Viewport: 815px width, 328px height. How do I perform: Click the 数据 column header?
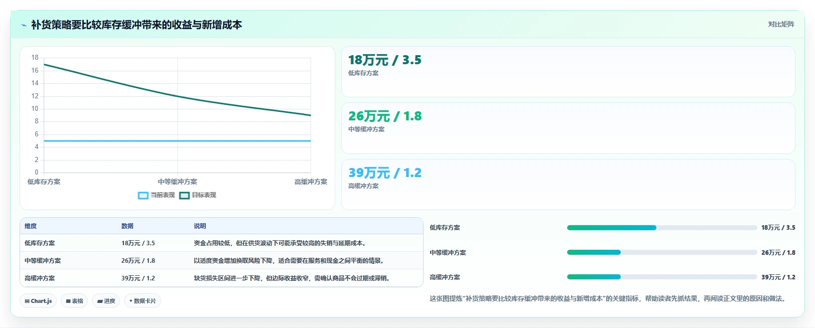(x=127, y=226)
